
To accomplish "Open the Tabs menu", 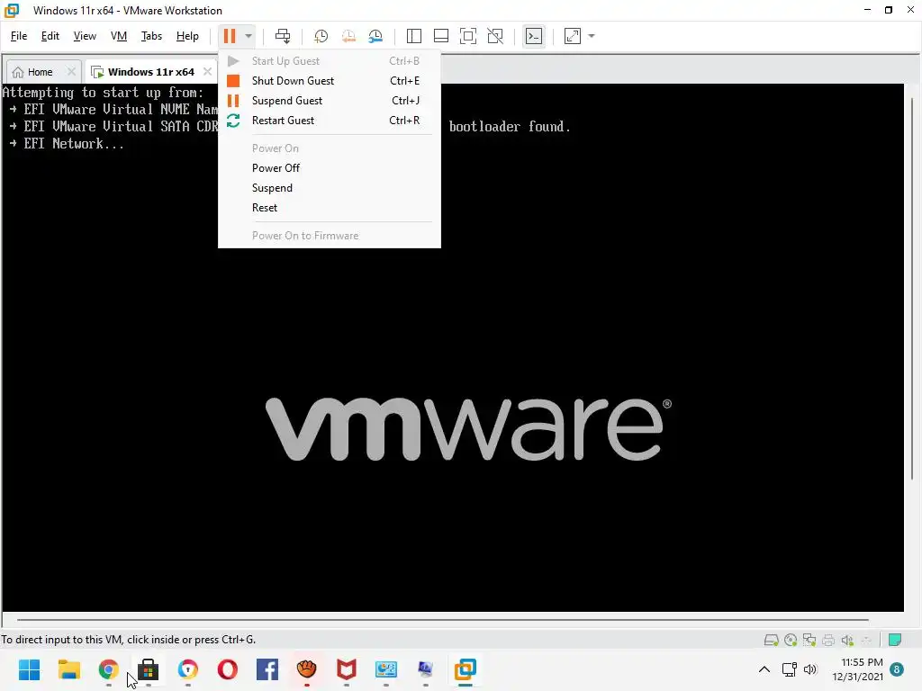I will 151,36.
